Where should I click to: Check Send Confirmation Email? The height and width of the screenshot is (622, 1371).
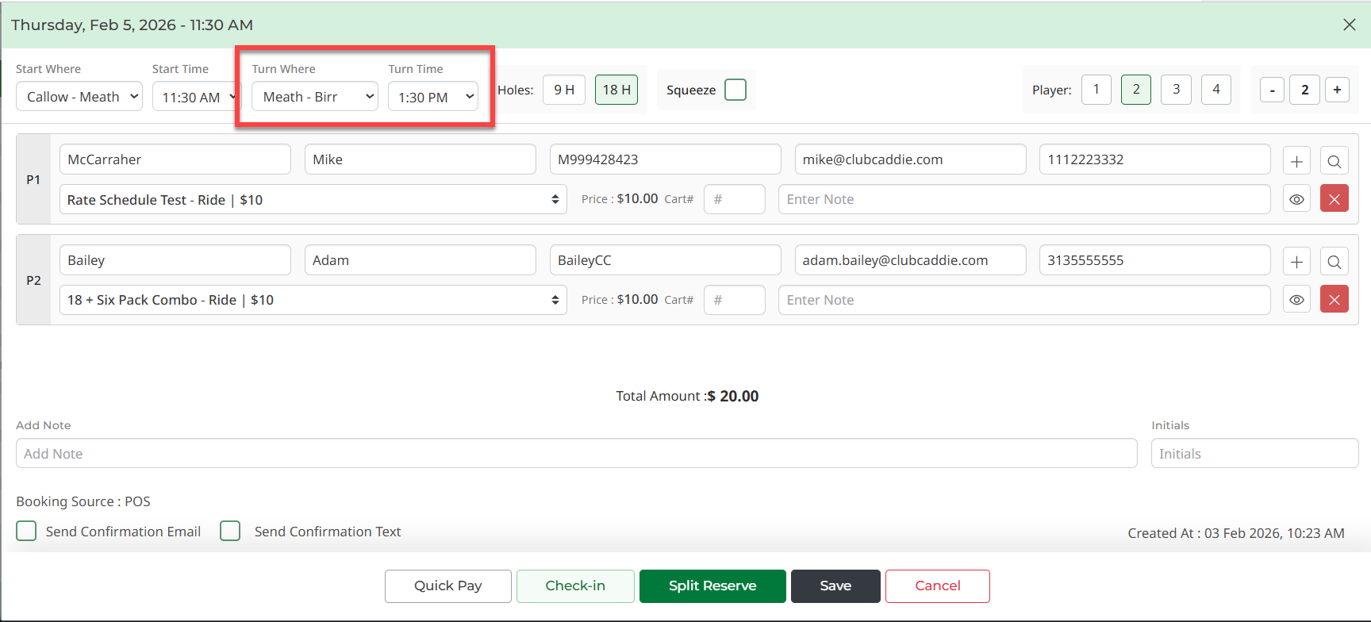tap(26, 531)
